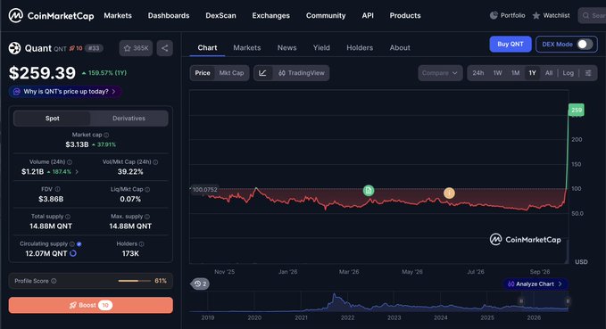Switch to the News tab

(x=286, y=48)
